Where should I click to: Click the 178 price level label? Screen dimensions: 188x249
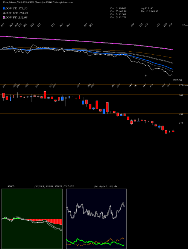(181, 123)
